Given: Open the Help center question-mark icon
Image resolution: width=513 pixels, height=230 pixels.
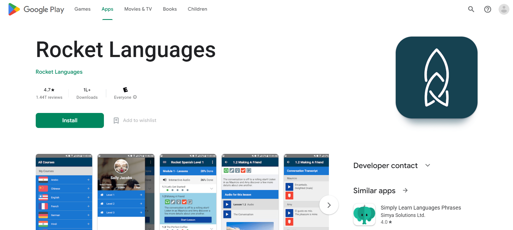Looking at the screenshot, I should pos(487,9).
